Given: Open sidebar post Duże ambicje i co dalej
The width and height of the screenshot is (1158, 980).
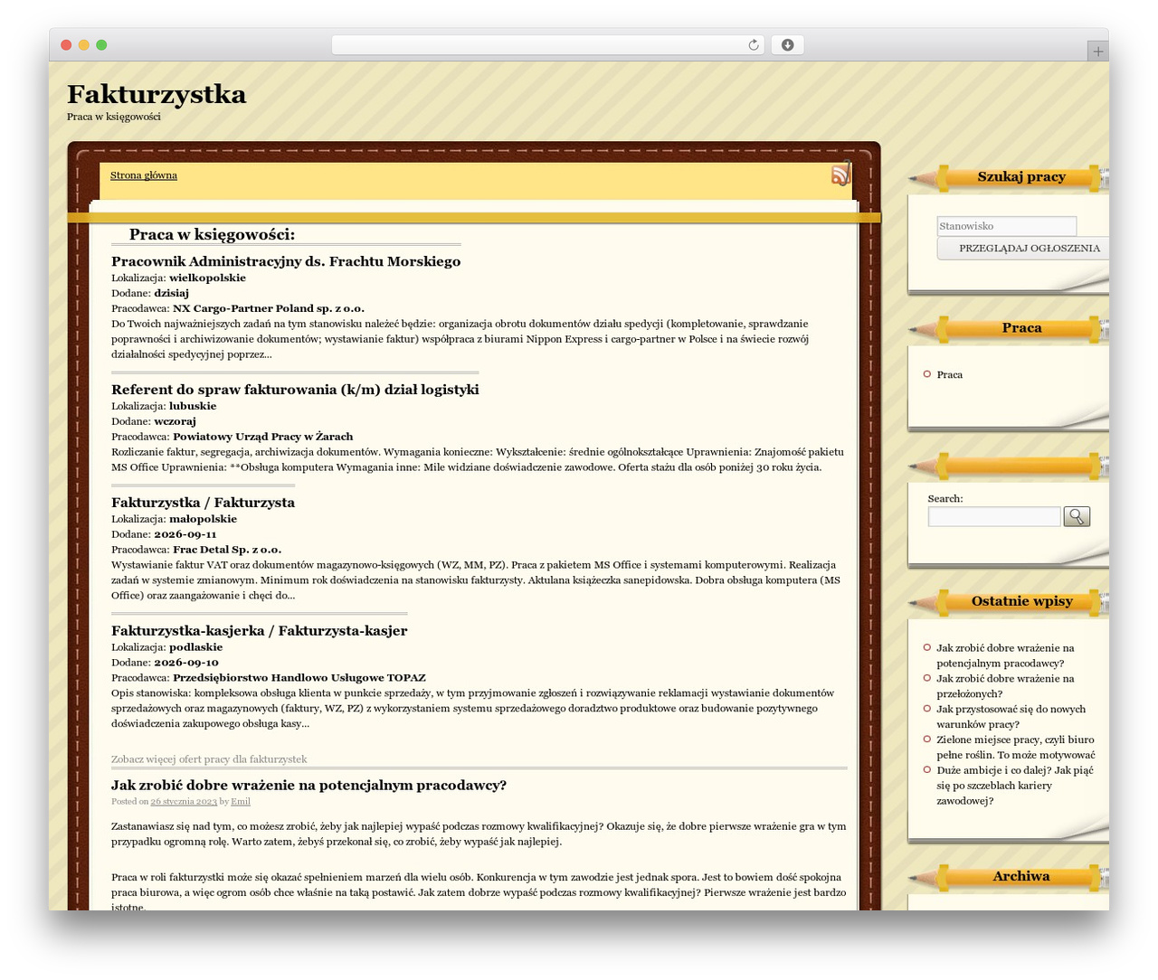Looking at the screenshot, I should click(1015, 786).
